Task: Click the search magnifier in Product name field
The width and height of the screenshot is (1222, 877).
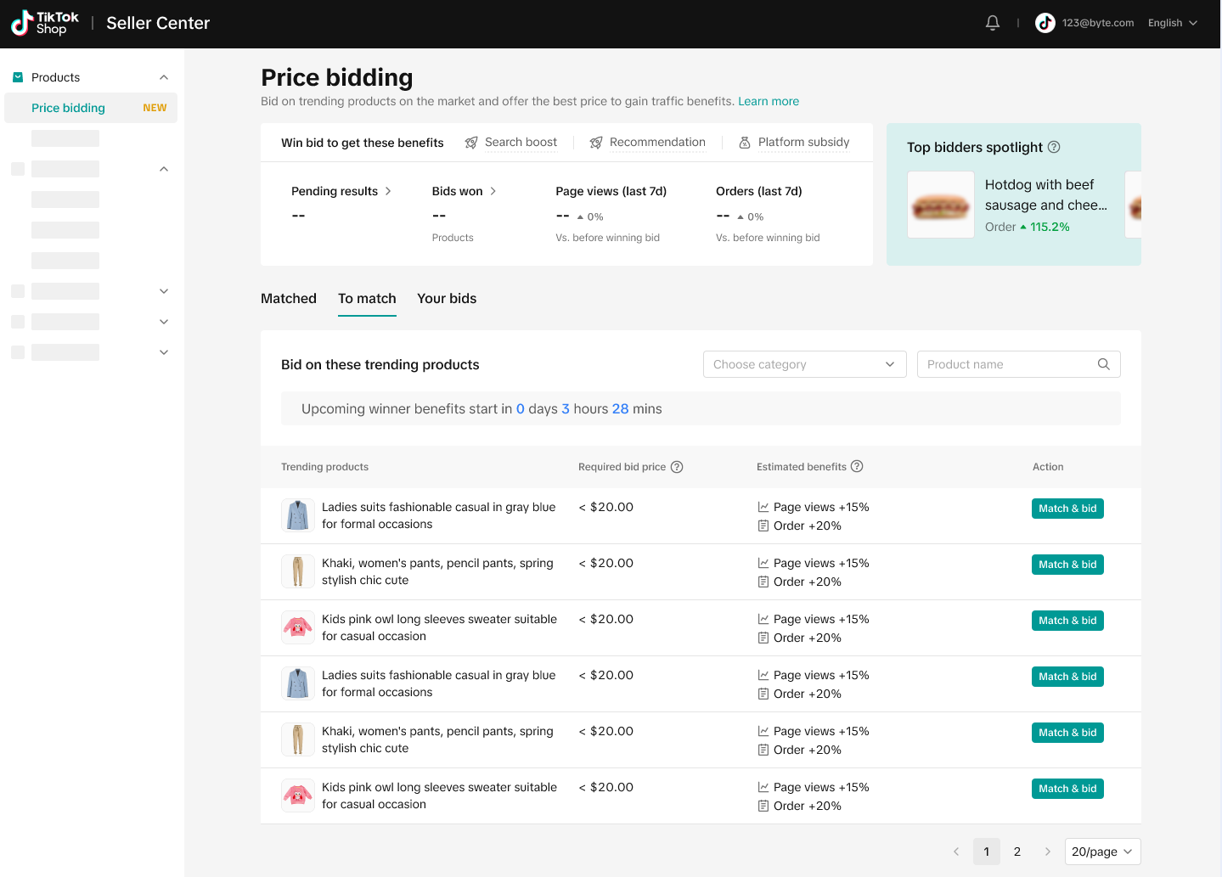Action: 1103,364
